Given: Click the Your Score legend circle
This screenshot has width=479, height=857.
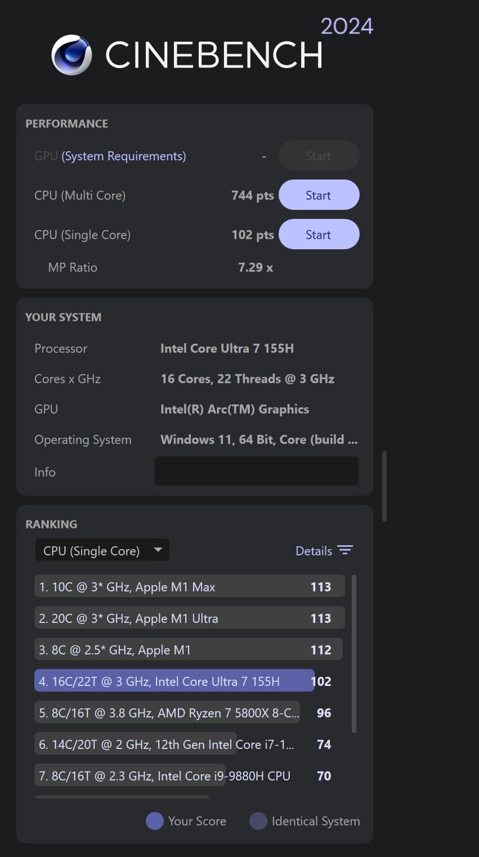Looking at the screenshot, I should (x=155, y=821).
